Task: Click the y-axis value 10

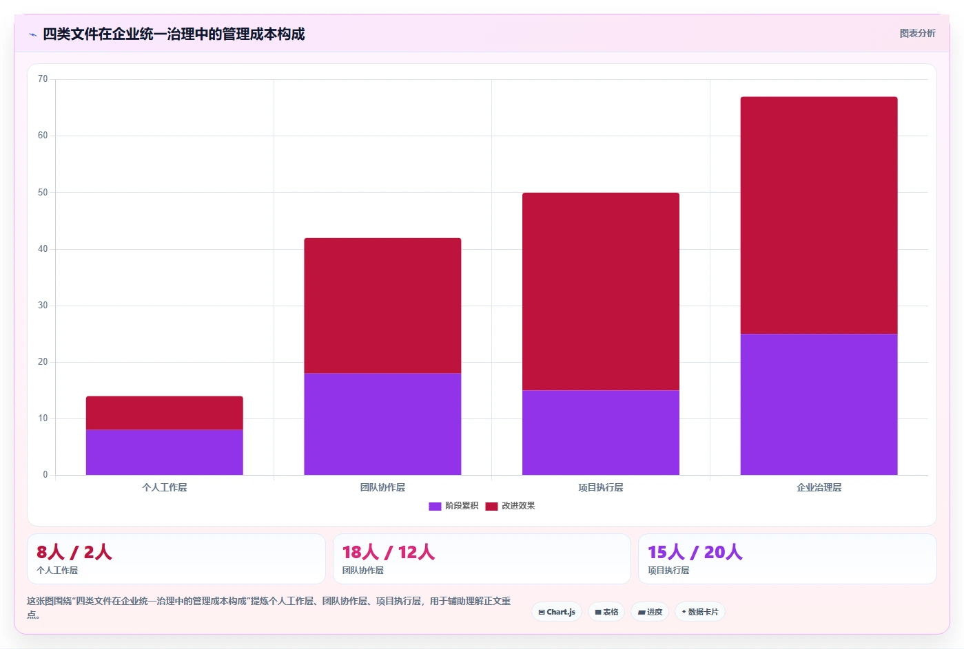Action: click(43, 418)
